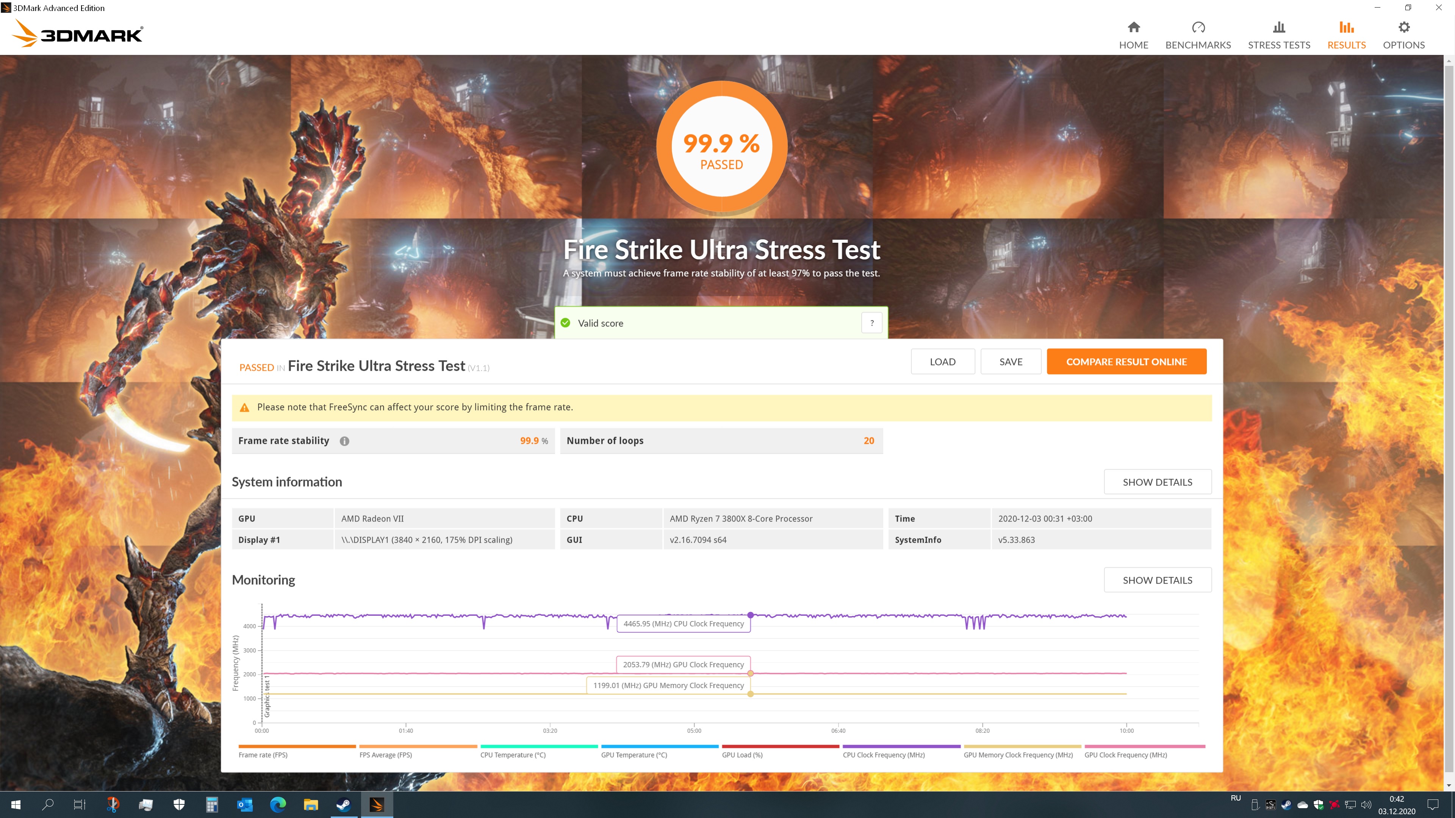1455x818 pixels.
Task: Open Steam from the taskbar
Action: click(343, 804)
